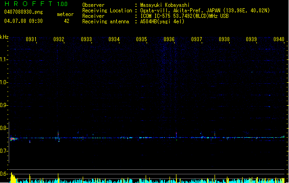Viewport: 289px width, 183px height.
Task: Click the large yellow intensity peak at the far left of the bottom signal graph
Action: 13,178
